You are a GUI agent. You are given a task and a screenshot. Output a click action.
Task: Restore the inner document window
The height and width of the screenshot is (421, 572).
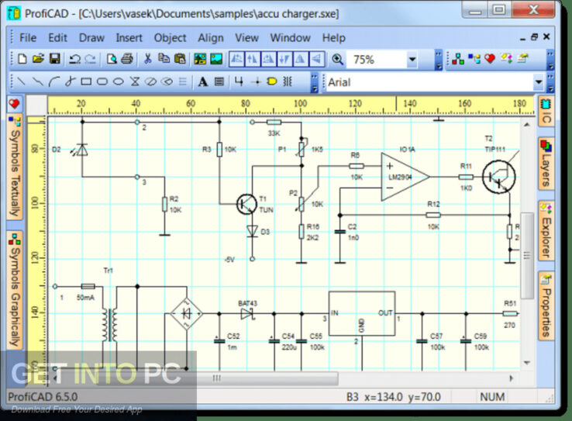point(535,37)
